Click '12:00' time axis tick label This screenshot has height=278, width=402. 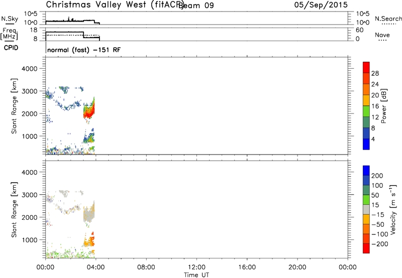(196, 267)
